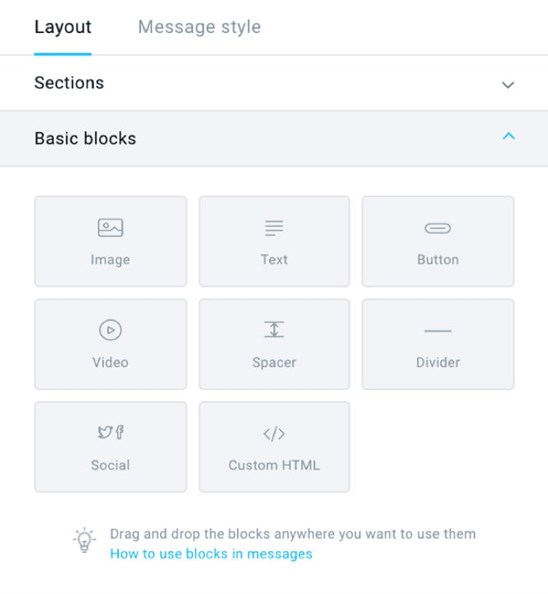Click the Custom HTML label text
The width and height of the screenshot is (548, 594).
(x=274, y=465)
